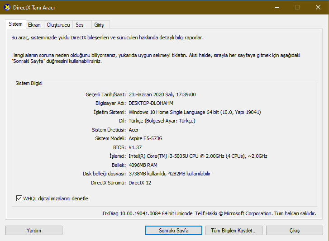The image size is (329, 241).
Task: Click the Sistem Modeli label
Action: pos(110,138)
